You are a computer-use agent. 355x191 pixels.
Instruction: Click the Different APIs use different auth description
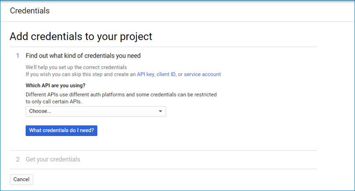121,95
